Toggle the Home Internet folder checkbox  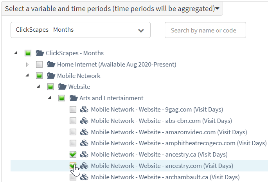39,65
